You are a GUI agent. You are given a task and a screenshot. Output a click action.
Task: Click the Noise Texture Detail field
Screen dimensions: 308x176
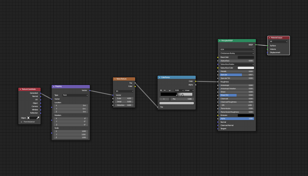click(x=124, y=102)
